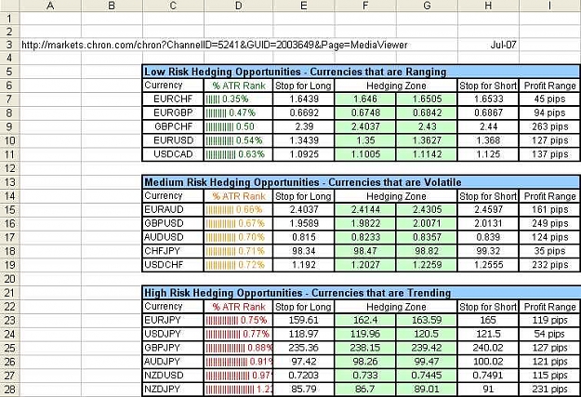Select row 12 header
The height and width of the screenshot is (397, 581).
(x=9, y=168)
